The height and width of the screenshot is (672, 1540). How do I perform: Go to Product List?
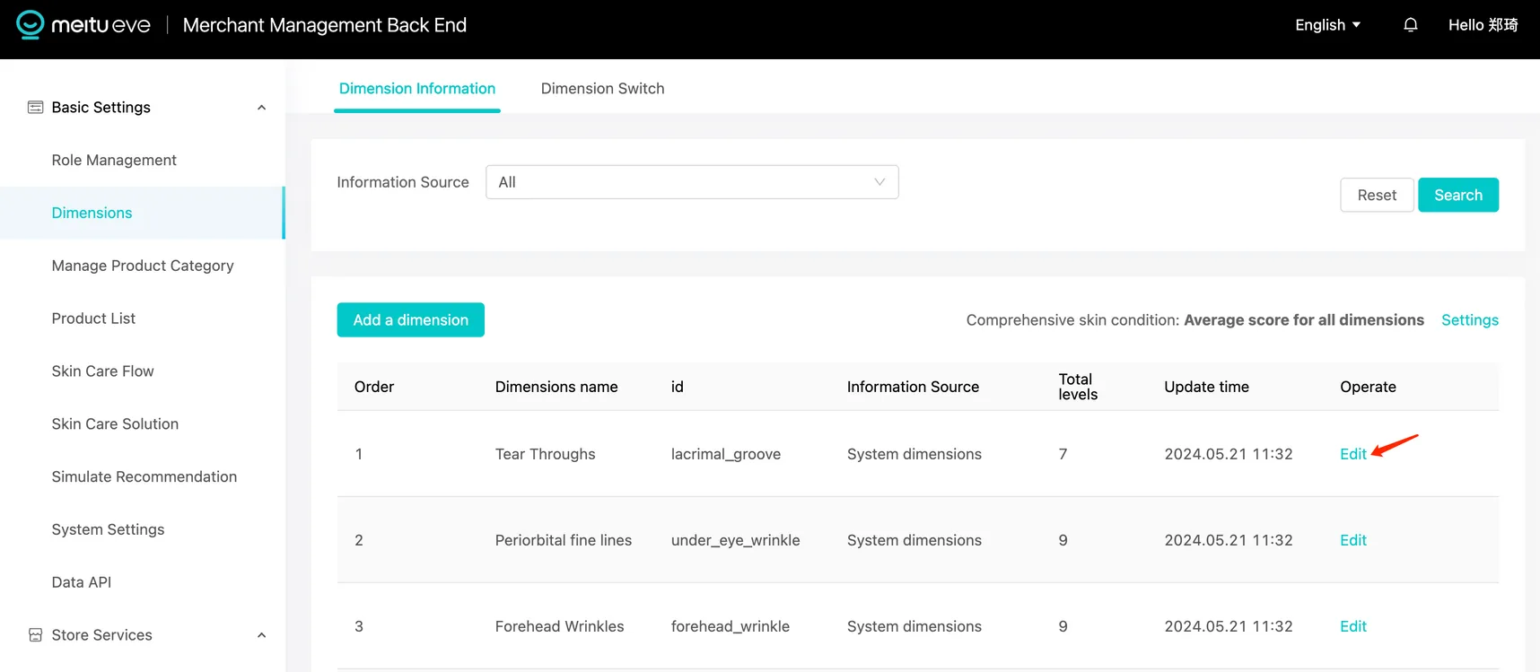(x=93, y=319)
